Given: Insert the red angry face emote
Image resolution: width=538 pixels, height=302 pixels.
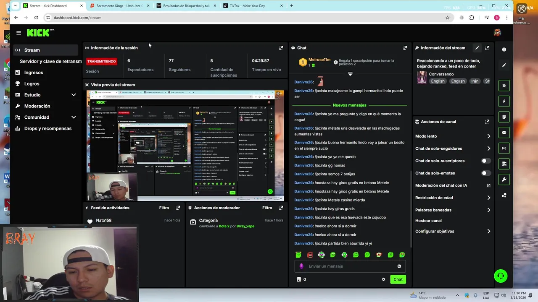Looking at the screenshot, I should [x=310, y=255].
